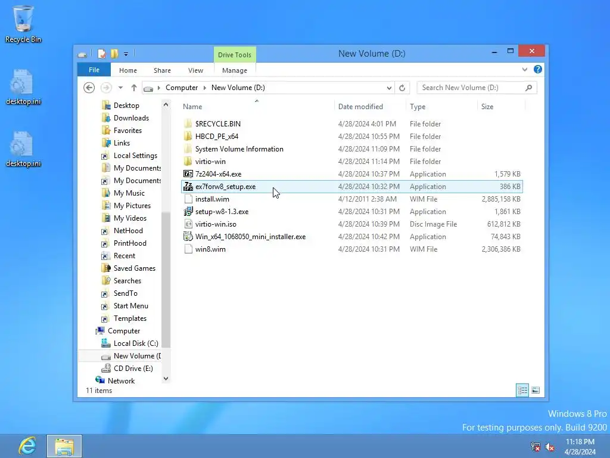Open the address bar history dropdown

[389, 88]
